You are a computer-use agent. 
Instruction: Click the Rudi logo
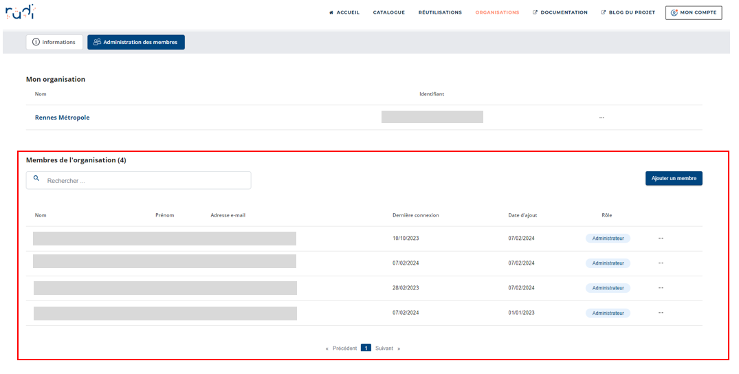coord(20,12)
